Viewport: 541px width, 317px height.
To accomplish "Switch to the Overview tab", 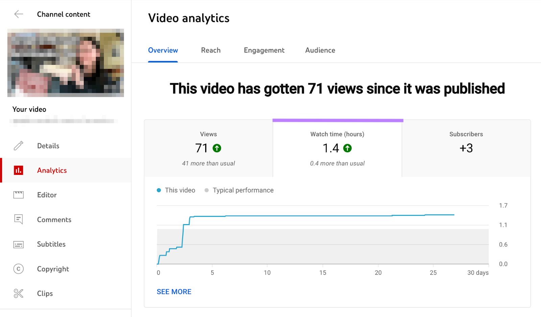I will click(163, 50).
